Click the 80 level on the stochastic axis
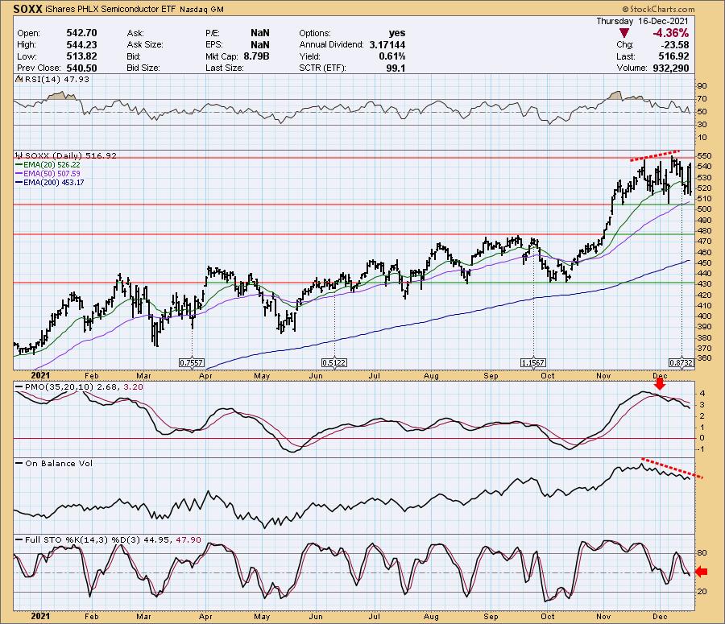725x624 pixels. (702, 553)
